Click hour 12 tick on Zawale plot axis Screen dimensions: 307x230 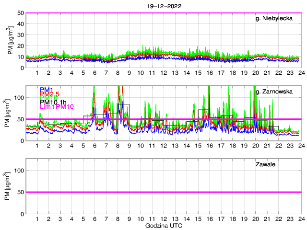(x=163, y=218)
